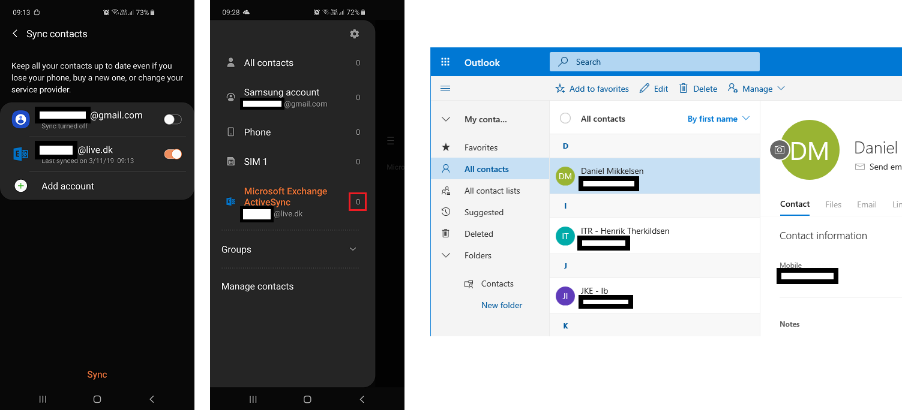The image size is (902, 410).
Task: Select Microsoft Exchange ActiveSync account
Action: pyautogui.click(x=293, y=203)
